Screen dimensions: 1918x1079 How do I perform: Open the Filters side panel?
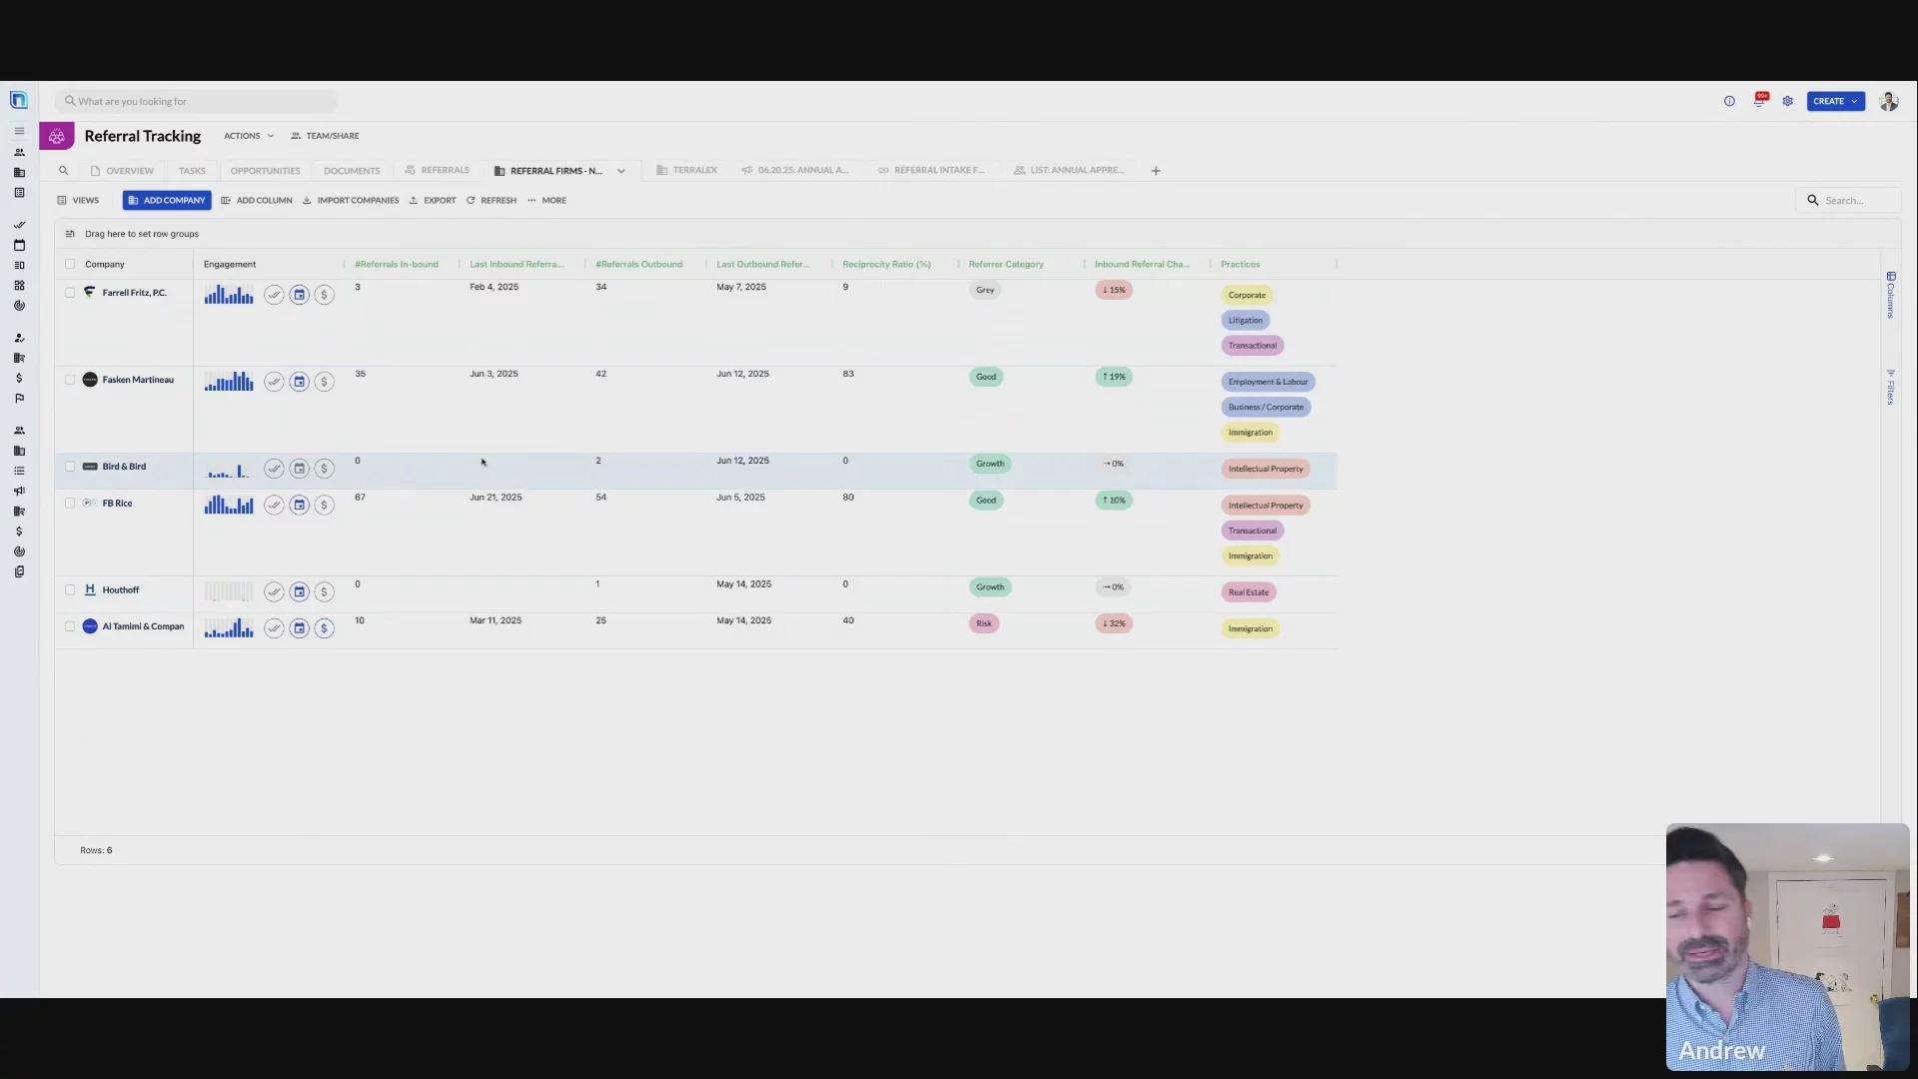click(x=1890, y=387)
